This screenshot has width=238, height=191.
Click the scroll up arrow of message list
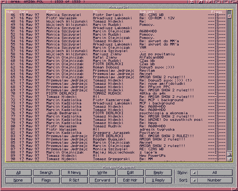229,154
